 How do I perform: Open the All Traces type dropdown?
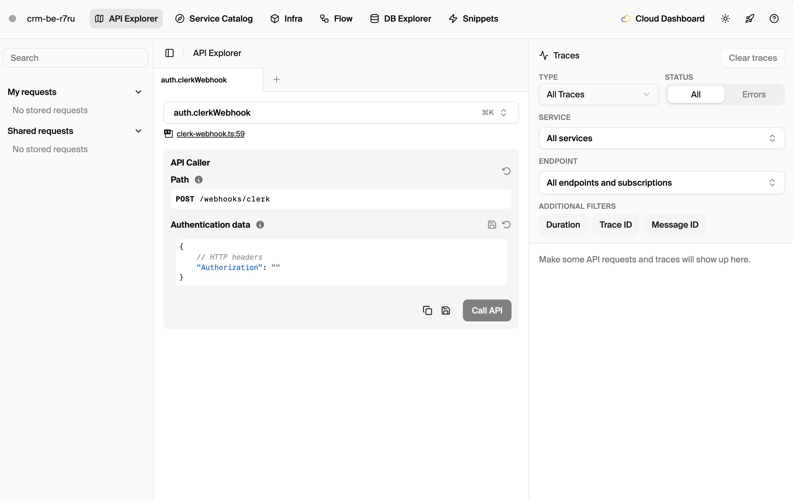pos(598,95)
